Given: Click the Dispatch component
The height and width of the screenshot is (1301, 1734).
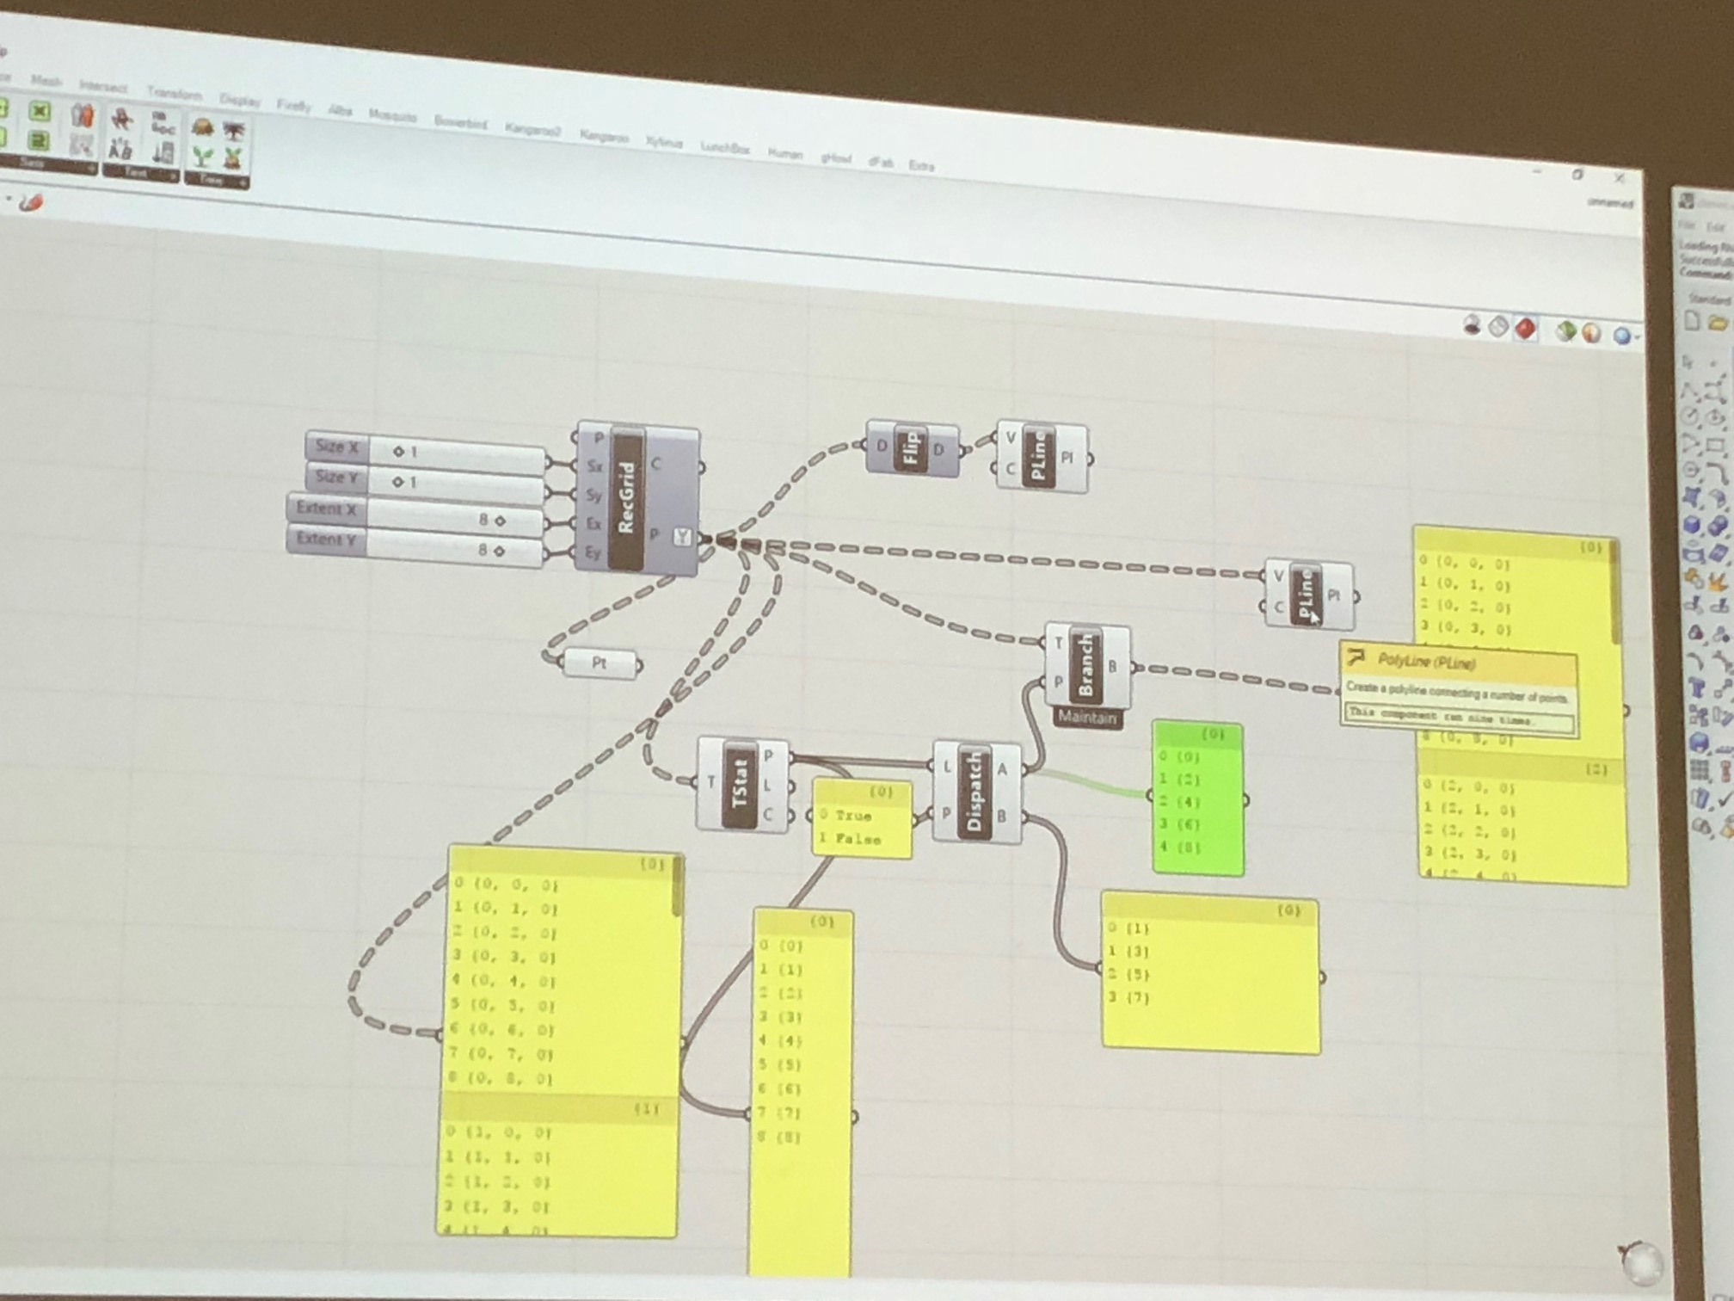Looking at the screenshot, I should click(974, 792).
